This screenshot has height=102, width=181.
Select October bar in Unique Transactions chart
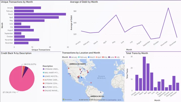pos(20,37)
